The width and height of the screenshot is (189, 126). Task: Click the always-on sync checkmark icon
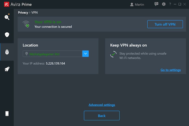click(x=113, y=54)
